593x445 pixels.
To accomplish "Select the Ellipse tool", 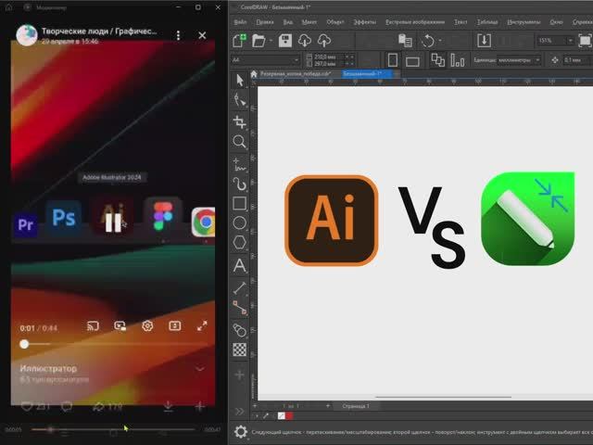I will [239, 222].
